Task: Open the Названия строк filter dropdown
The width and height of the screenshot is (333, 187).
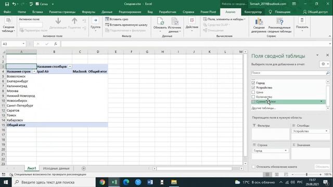Action: coord(34,72)
